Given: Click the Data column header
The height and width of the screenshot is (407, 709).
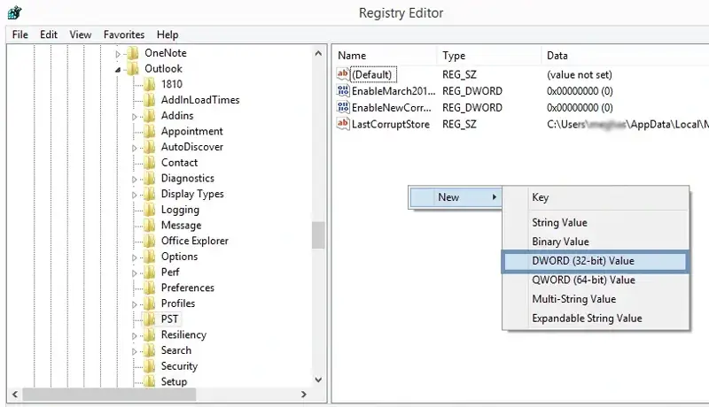Looking at the screenshot, I should tap(557, 56).
